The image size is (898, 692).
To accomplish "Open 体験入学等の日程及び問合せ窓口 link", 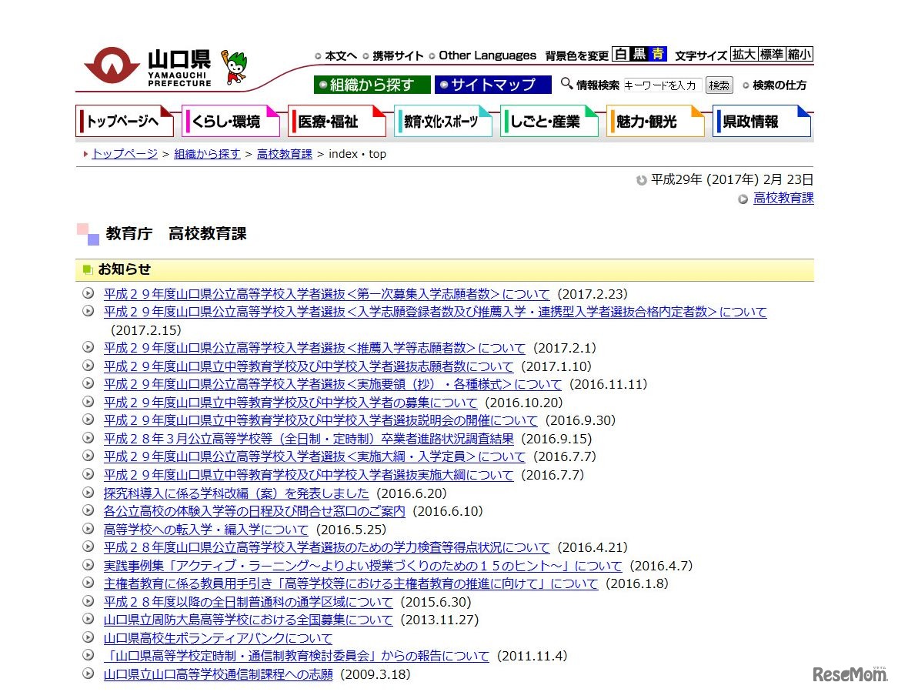I will 254,510.
